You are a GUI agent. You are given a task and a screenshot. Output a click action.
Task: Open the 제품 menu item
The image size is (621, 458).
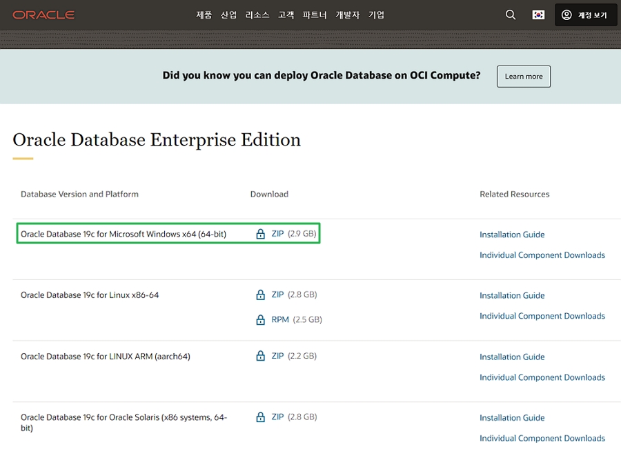204,14
